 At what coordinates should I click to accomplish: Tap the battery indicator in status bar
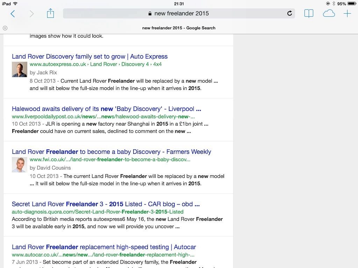(352, 3)
